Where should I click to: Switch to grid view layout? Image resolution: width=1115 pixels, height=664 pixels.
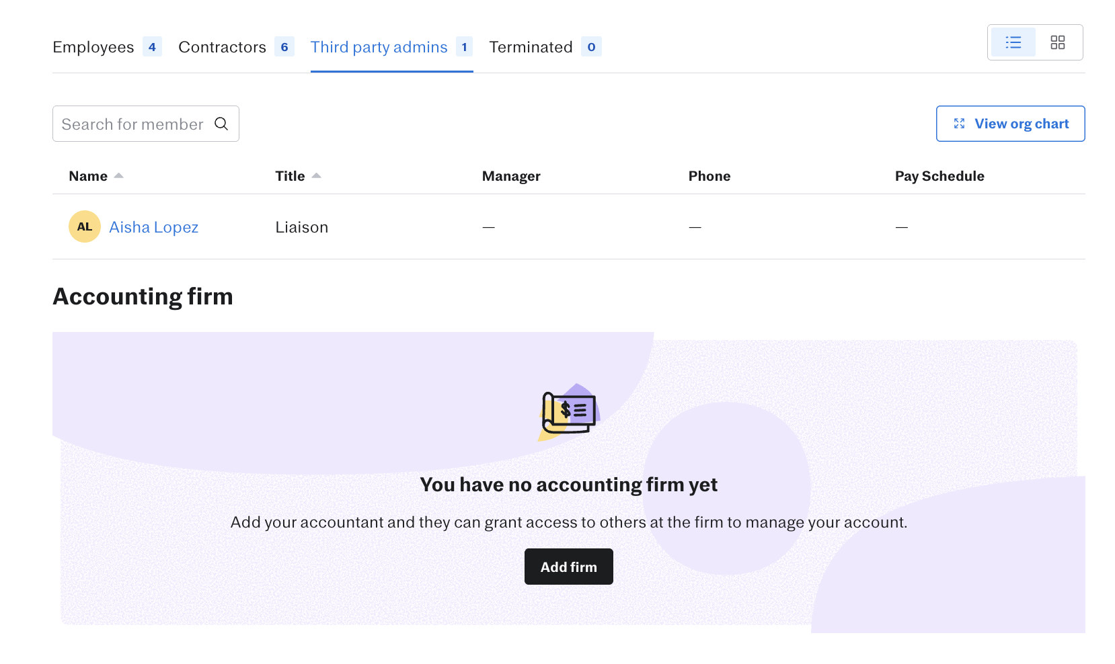coord(1057,42)
